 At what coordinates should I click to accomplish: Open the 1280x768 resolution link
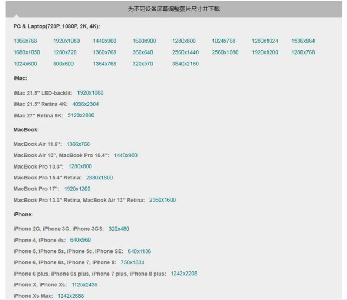303,52
